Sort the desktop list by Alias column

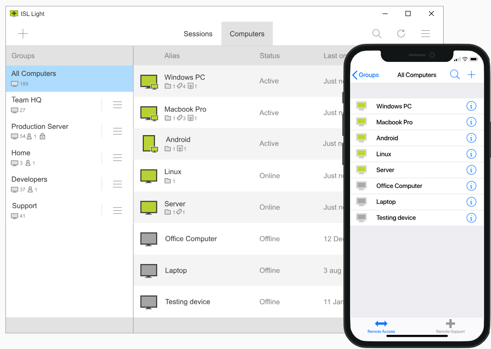172,56
